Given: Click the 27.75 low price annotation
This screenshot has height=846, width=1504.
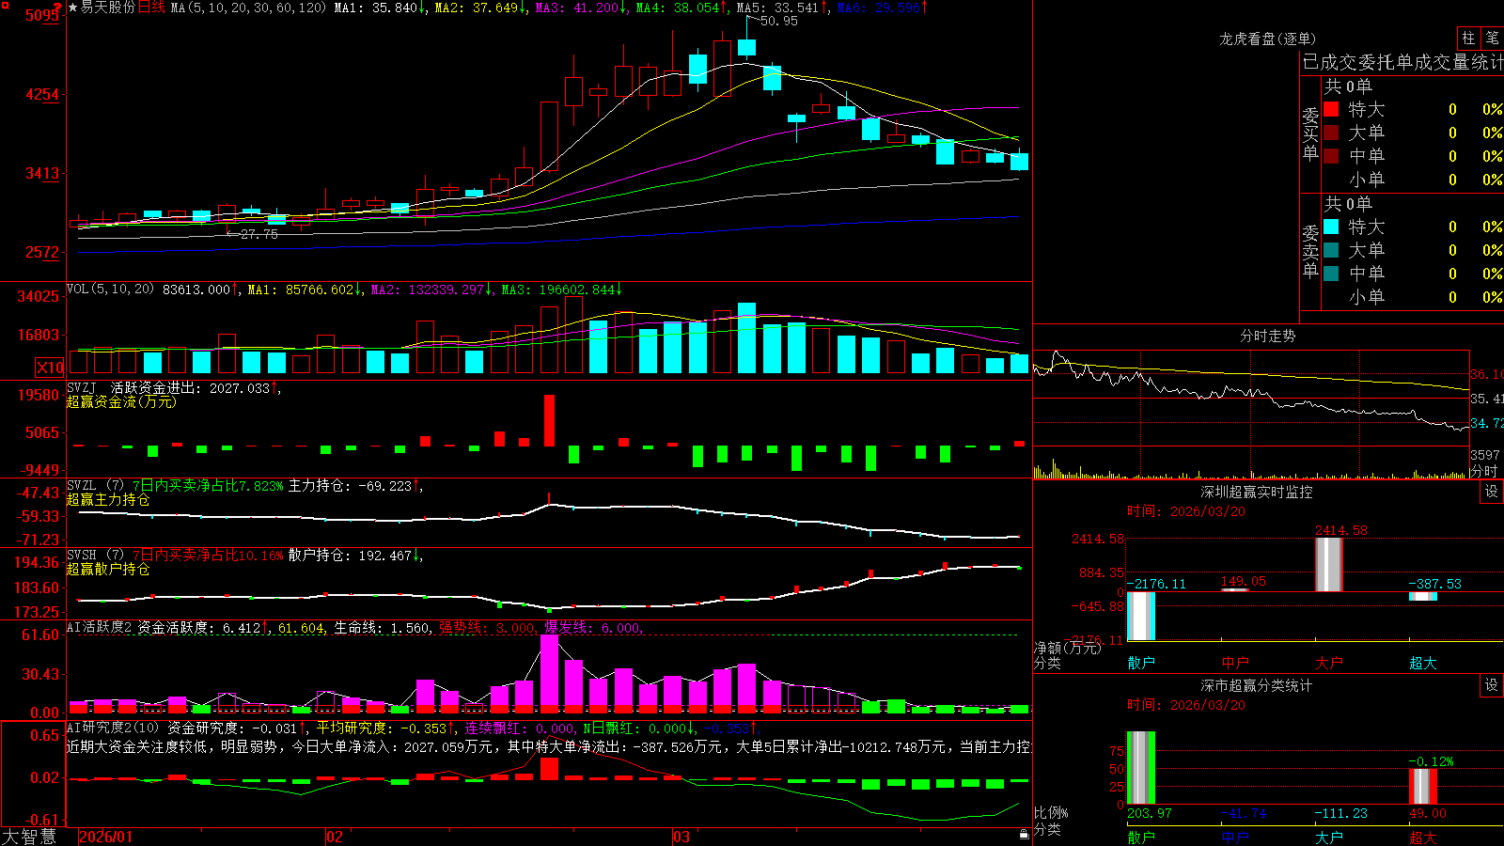Looking at the screenshot, I should (258, 234).
